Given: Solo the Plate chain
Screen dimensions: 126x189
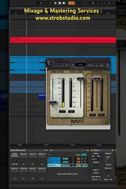Looking at the screenshot, I should point(82,162).
